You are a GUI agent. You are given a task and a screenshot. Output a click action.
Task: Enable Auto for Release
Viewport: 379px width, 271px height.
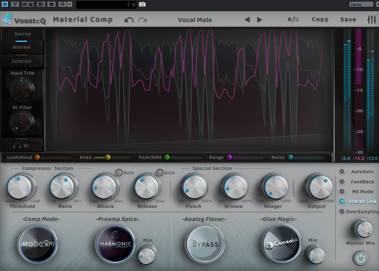tap(159, 172)
